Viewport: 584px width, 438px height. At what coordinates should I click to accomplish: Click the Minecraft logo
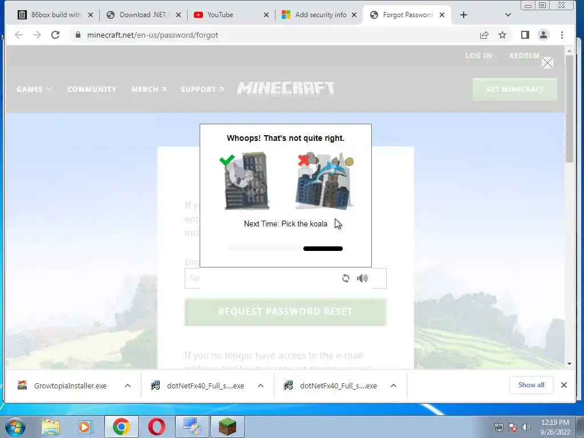click(x=286, y=89)
